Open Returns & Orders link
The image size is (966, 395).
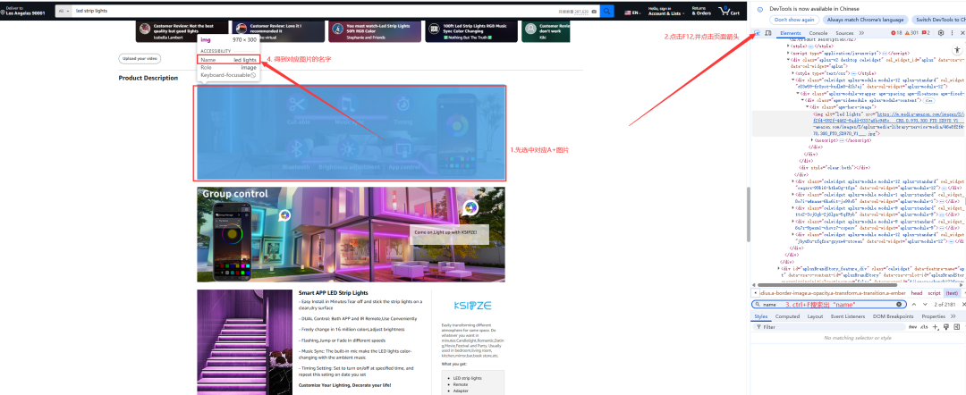tap(701, 11)
